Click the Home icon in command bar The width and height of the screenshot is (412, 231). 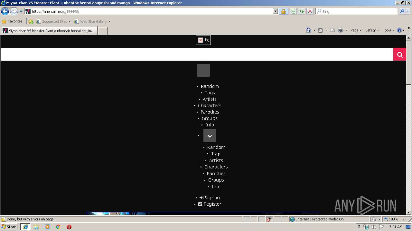click(x=309, y=30)
